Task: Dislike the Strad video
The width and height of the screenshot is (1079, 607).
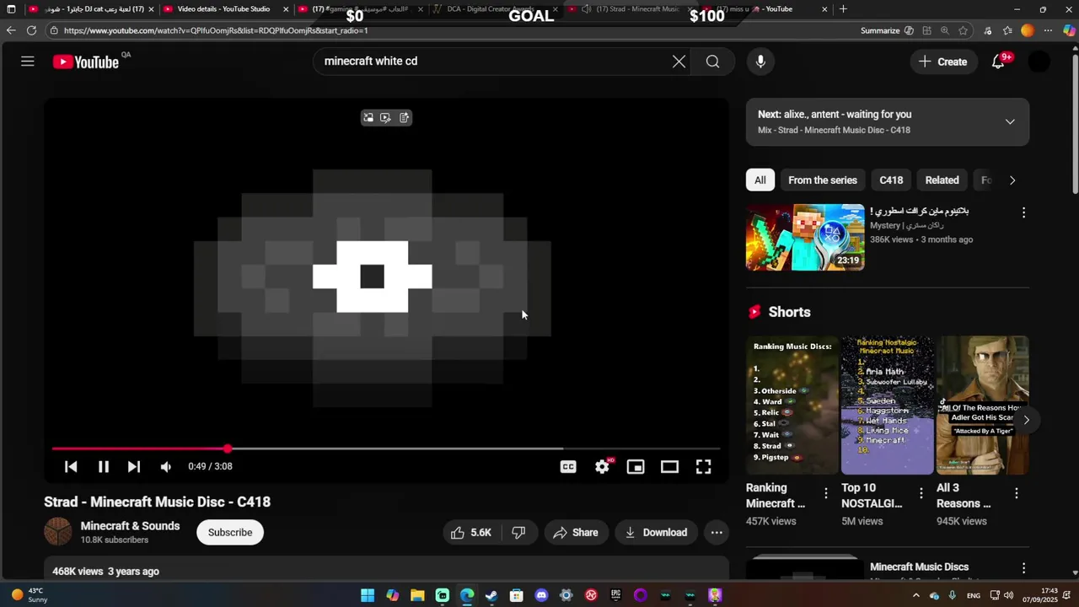Action: pos(519,533)
